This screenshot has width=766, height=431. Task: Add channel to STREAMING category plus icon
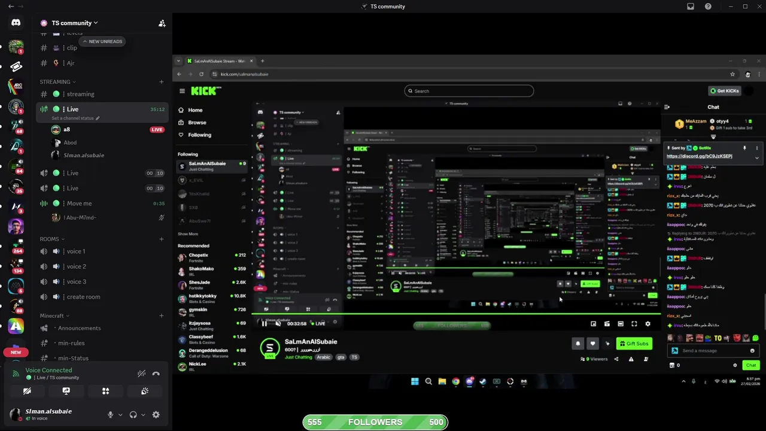(x=162, y=82)
